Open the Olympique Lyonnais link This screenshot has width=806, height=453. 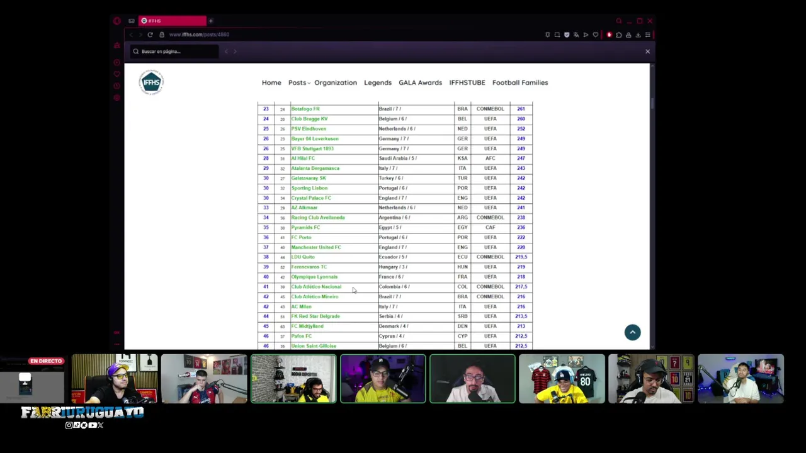pyautogui.click(x=314, y=277)
